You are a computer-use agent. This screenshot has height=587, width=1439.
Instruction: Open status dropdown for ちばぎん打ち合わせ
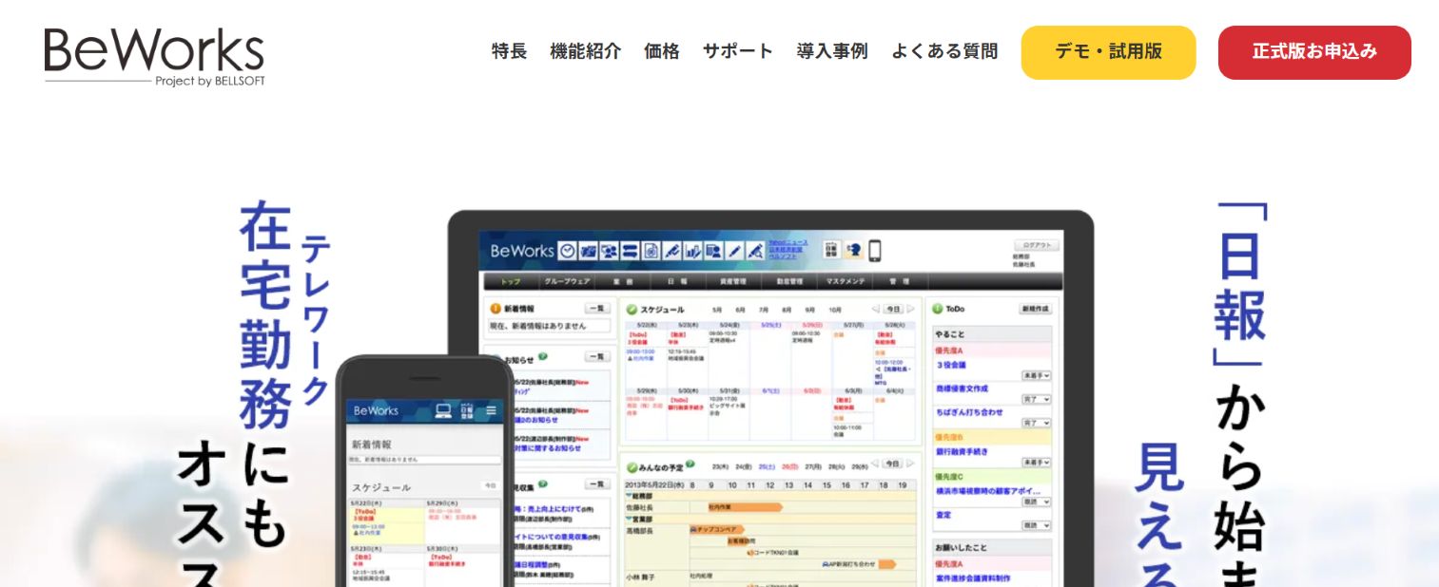1036,423
